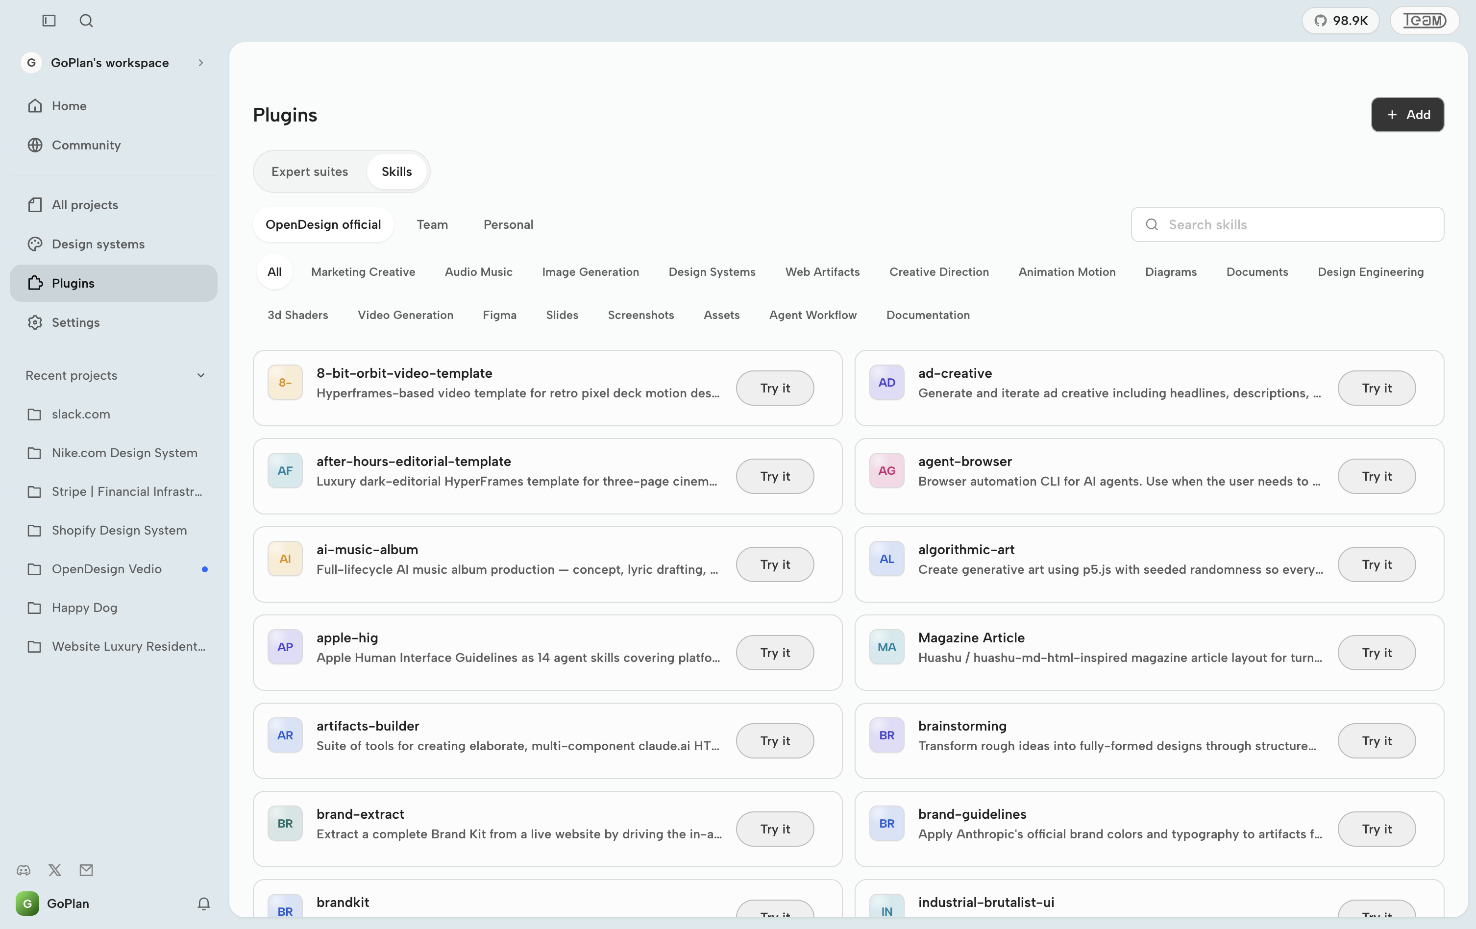This screenshot has height=929, width=1476.
Task: Open Nike.com Design System project
Action: (113, 453)
